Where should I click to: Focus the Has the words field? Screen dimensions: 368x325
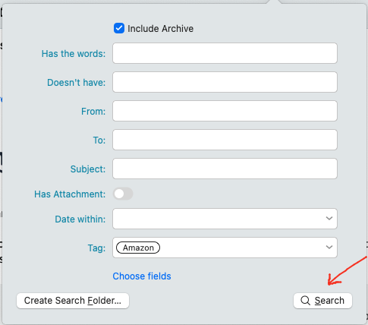[225, 53]
